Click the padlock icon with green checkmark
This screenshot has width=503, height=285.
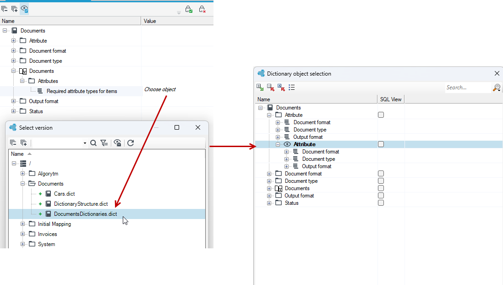pos(189,9)
